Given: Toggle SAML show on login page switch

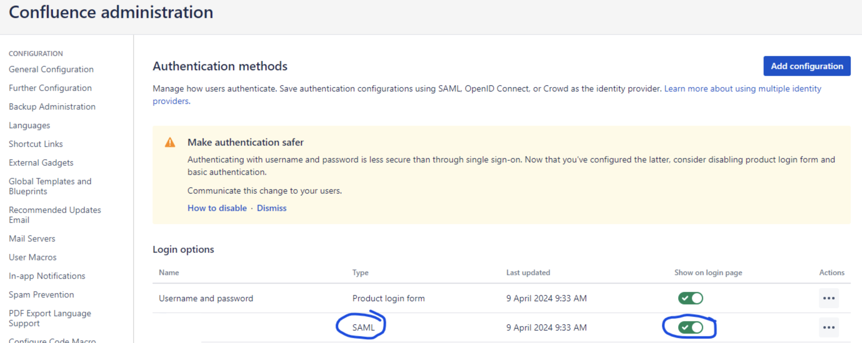Looking at the screenshot, I should point(690,327).
